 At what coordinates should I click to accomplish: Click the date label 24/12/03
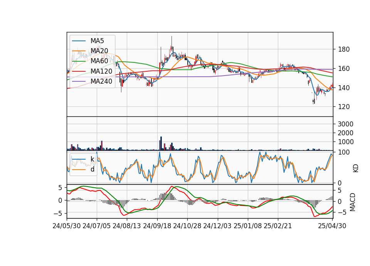pos(217,226)
